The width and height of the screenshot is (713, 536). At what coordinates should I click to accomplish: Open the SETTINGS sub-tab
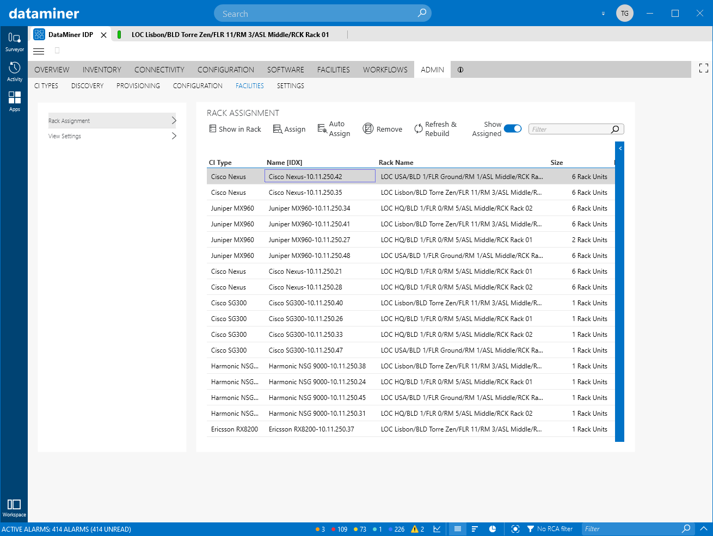point(291,86)
